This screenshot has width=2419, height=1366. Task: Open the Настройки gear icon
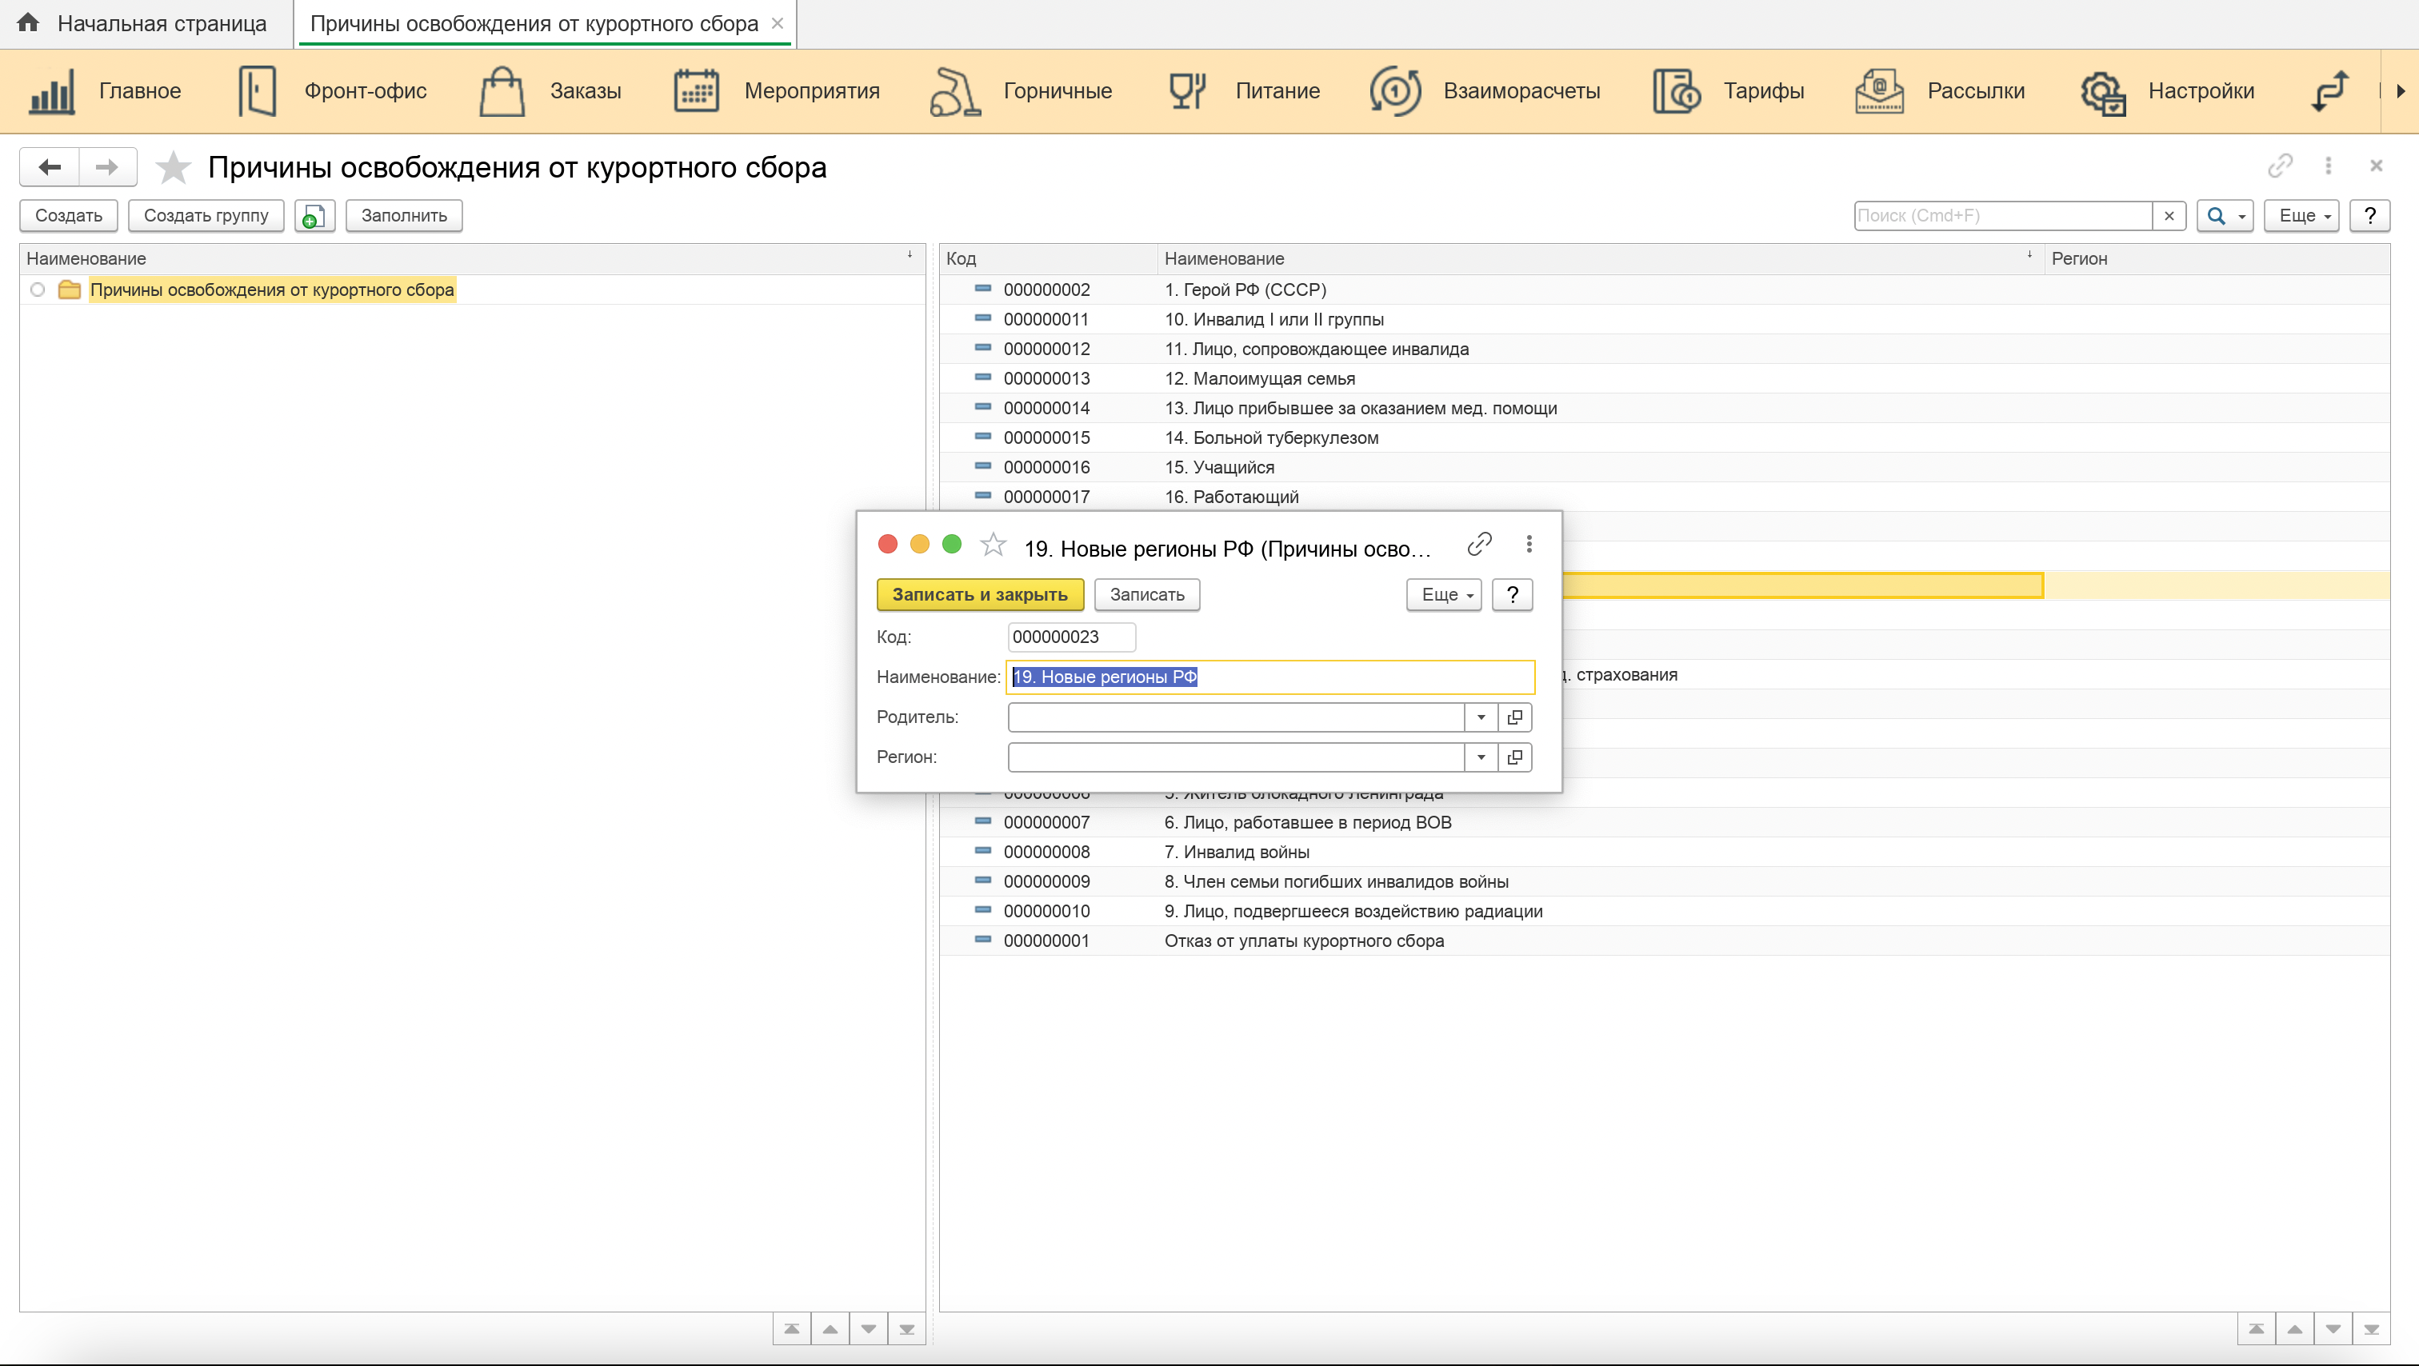point(2102,91)
